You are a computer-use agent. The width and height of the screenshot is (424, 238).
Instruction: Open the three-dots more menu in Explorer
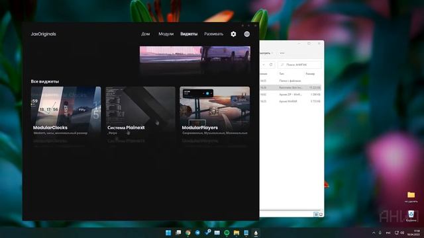tap(282, 53)
